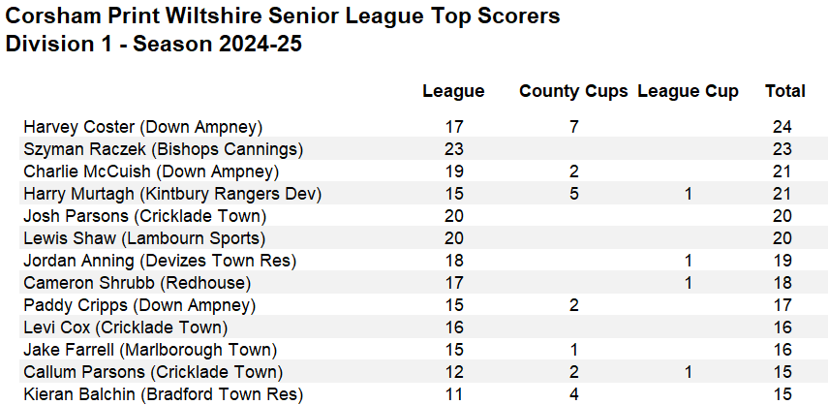Click the County Cups column header
This screenshot has width=828, height=405.
pyautogui.click(x=573, y=91)
